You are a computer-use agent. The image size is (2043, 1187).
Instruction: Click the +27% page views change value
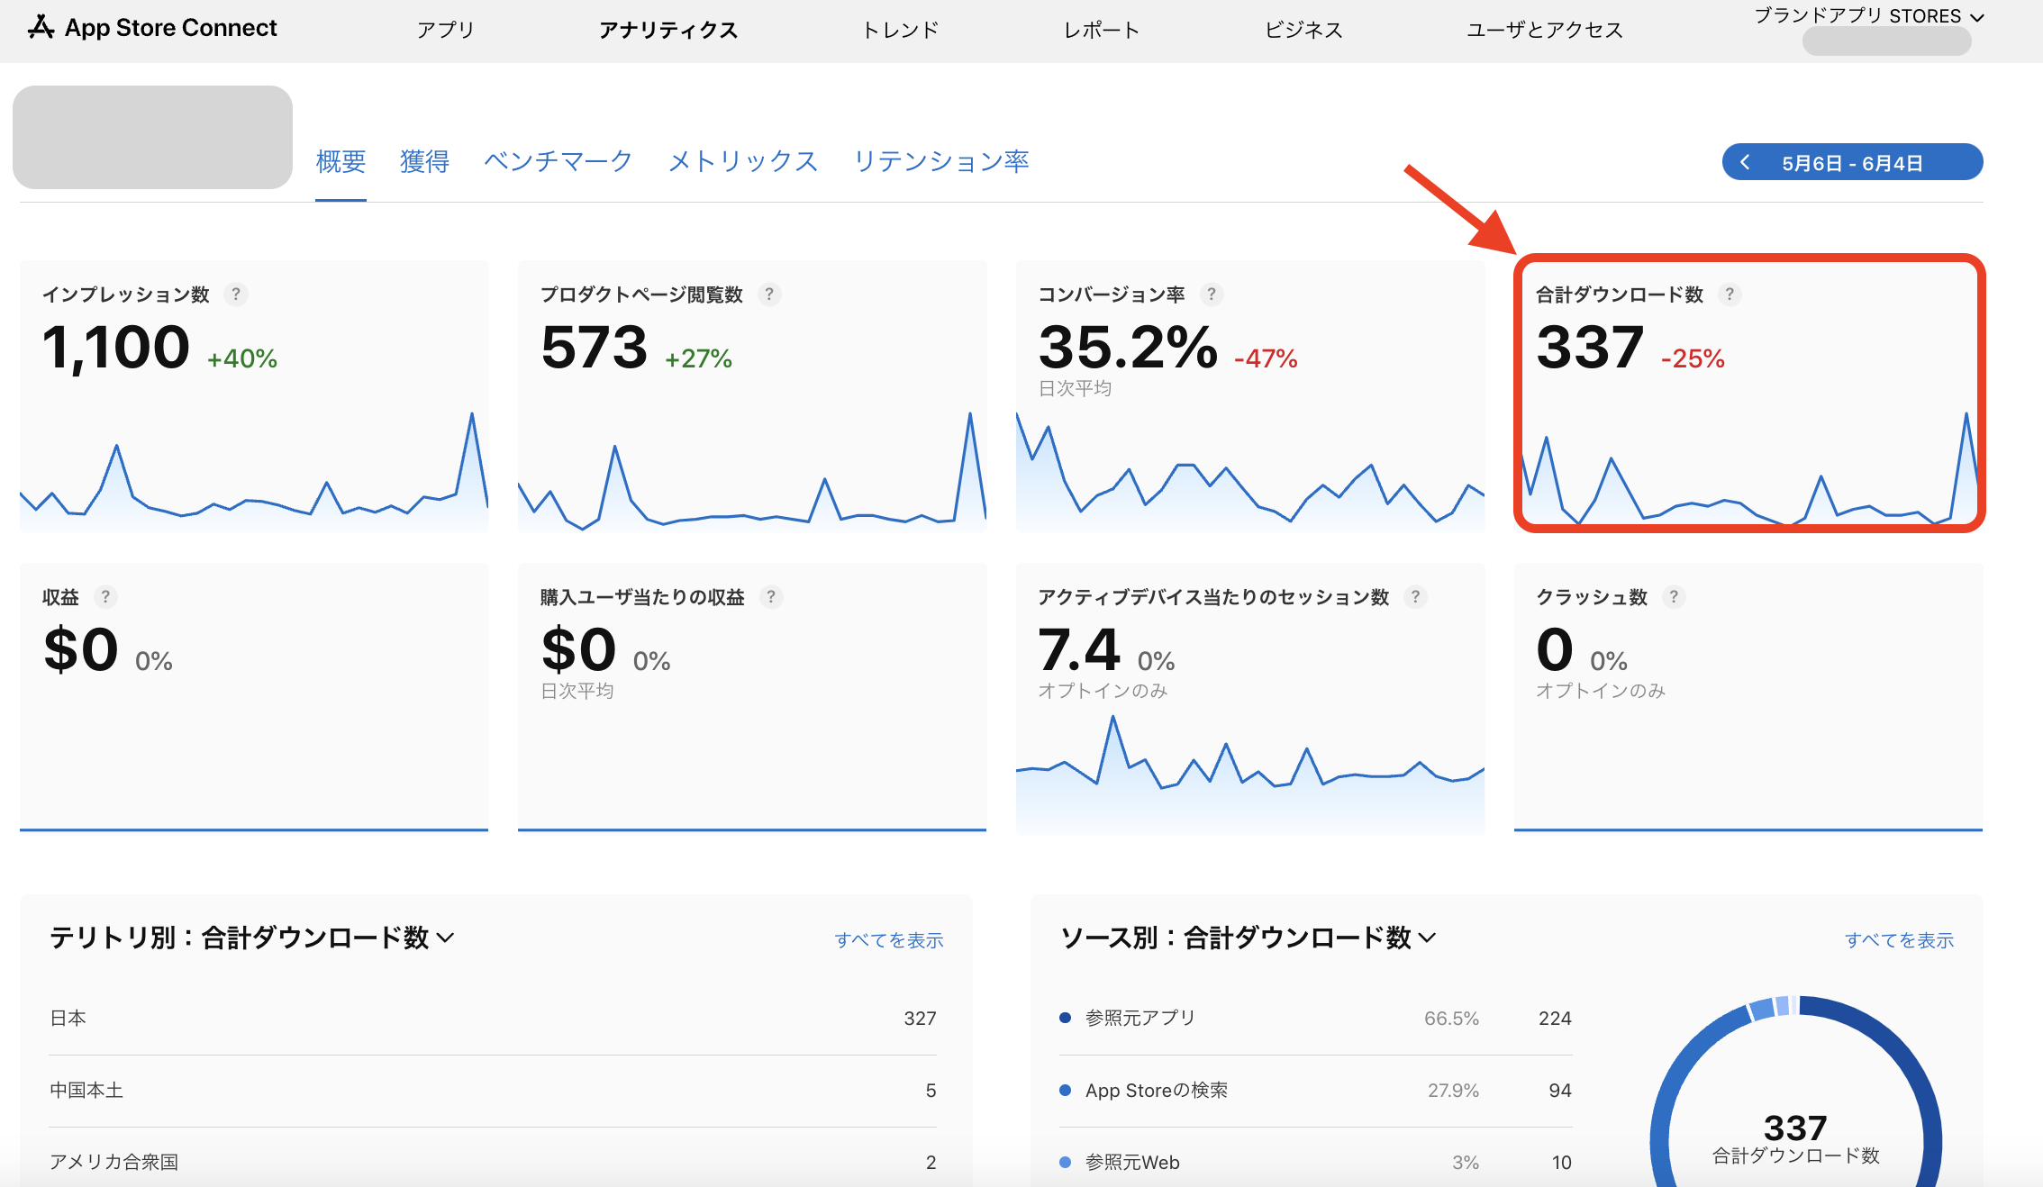click(x=698, y=358)
